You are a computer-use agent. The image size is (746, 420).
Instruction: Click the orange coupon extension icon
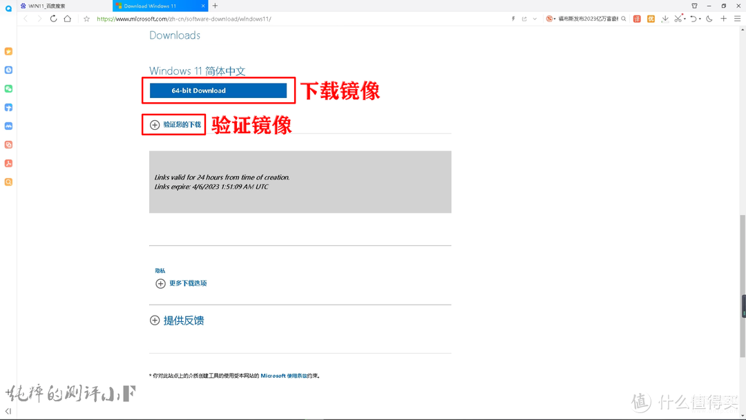point(651,19)
